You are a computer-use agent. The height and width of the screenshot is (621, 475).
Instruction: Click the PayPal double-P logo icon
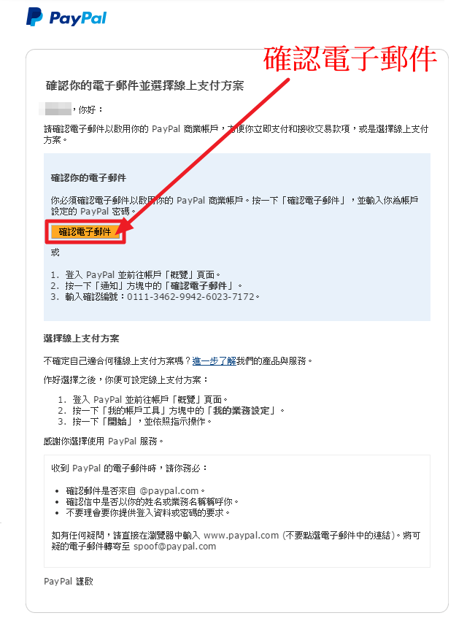pyautogui.click(x=34, y=17)
